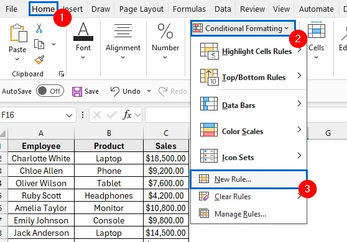Open the Data Bars submenu

point(249,104)
